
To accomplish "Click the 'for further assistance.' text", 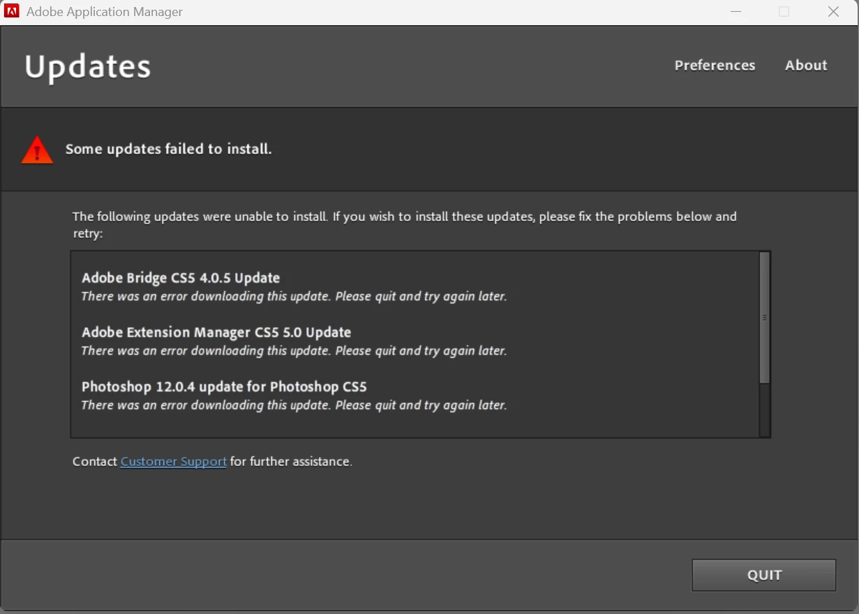I will click(x=291, y=461).
